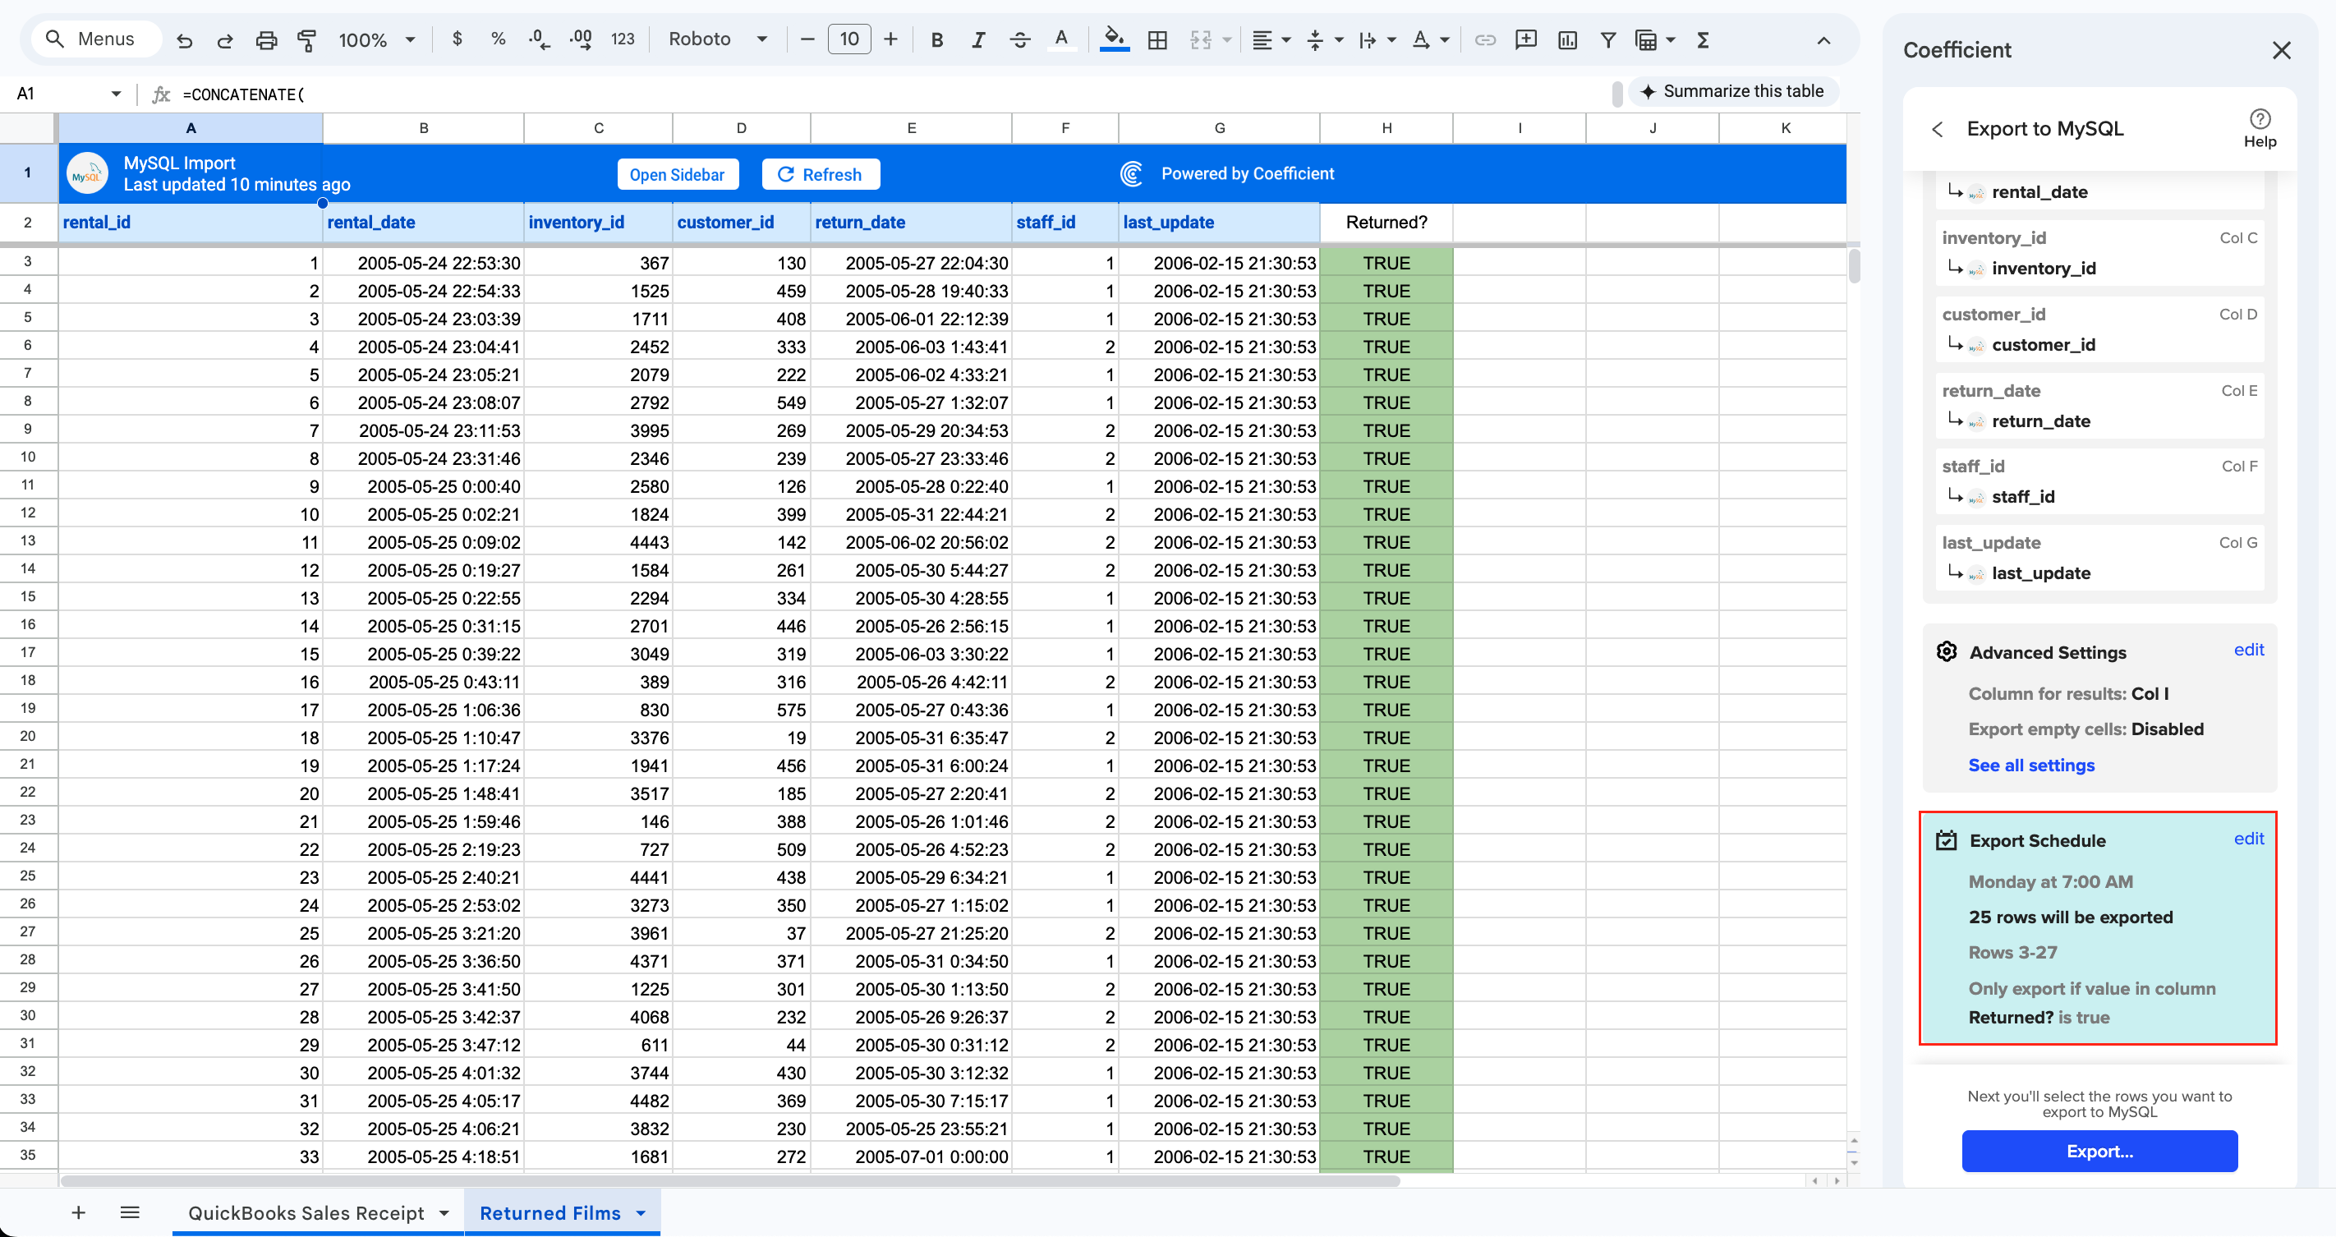
Task: Insert a comment on the selection
Action: coord(1526,40)
